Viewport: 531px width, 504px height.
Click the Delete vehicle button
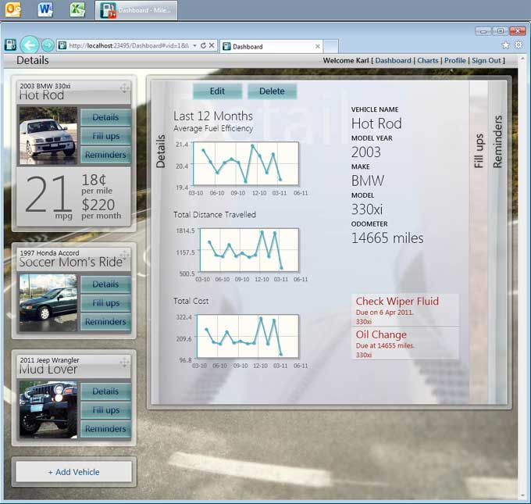pyautogui.click(x=272, y=91)
